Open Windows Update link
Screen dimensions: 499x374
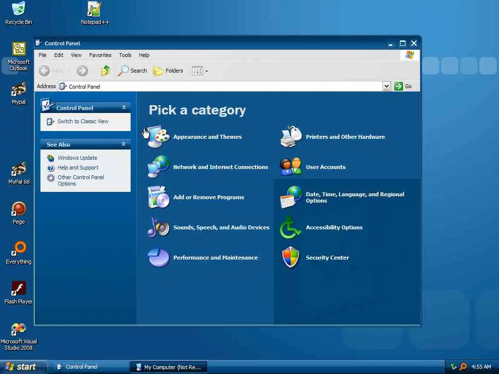(x=77, y=158)
